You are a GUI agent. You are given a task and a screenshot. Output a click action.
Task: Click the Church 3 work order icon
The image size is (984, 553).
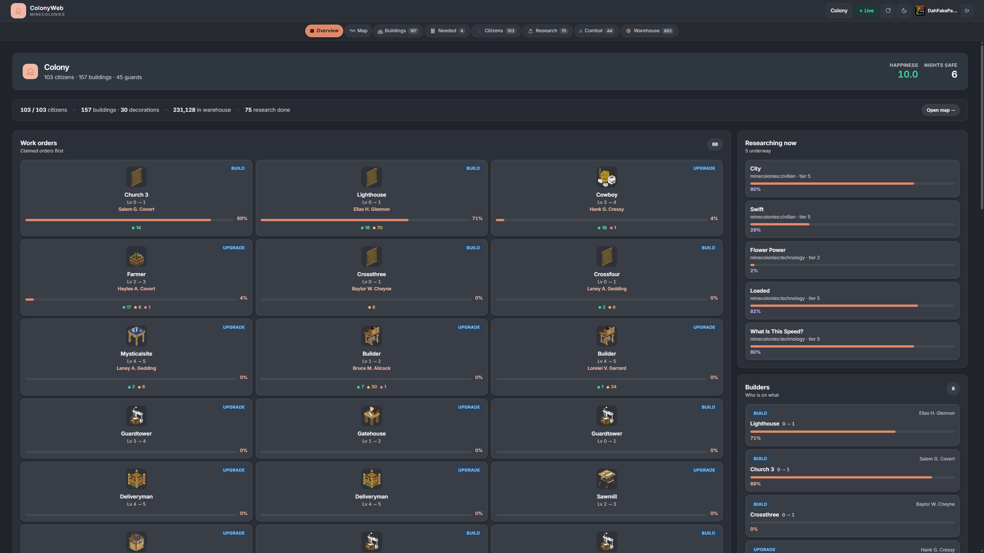tap(136, 177)
